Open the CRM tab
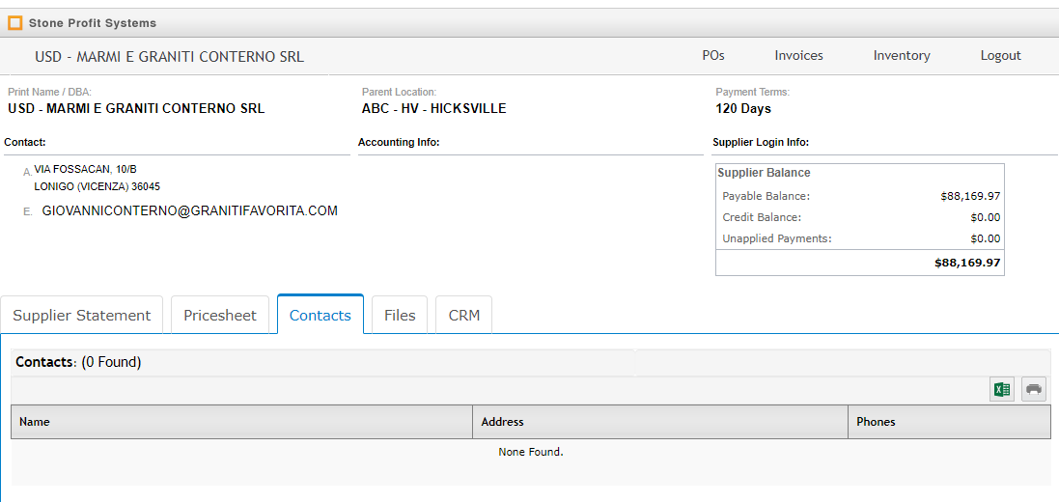 464,316
